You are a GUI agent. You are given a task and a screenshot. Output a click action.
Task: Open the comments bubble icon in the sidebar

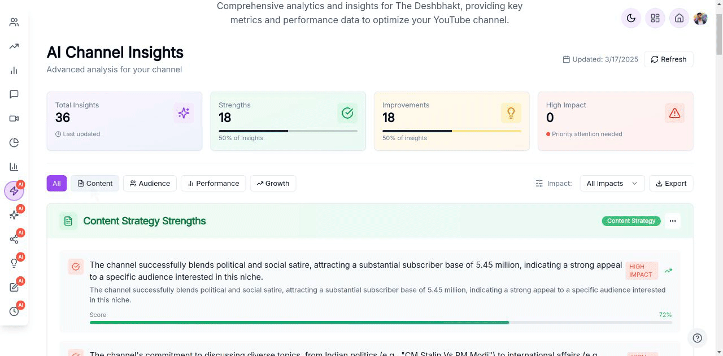[14, 94]
